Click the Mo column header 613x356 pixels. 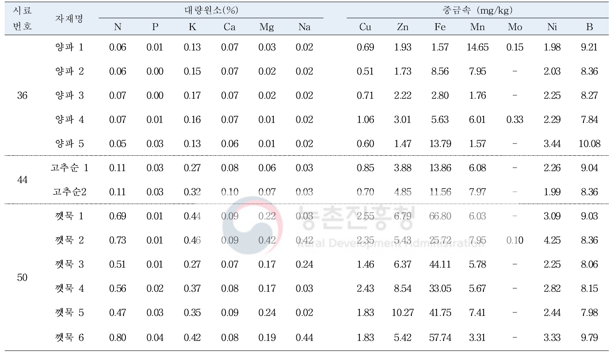point(515,27)
